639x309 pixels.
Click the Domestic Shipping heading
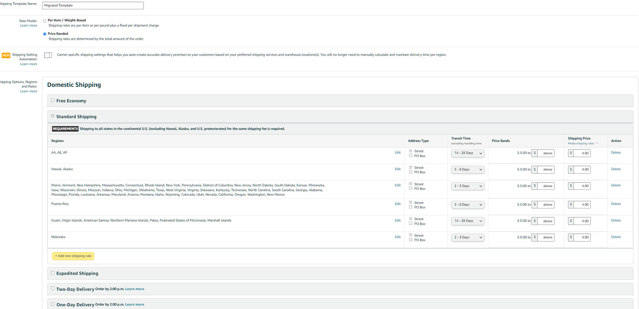74,85
